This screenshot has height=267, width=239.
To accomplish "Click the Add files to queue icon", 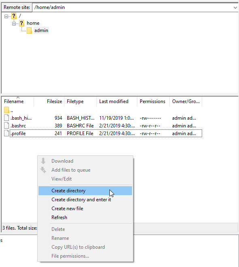I will pyautogui.click(x=43, y=170).
